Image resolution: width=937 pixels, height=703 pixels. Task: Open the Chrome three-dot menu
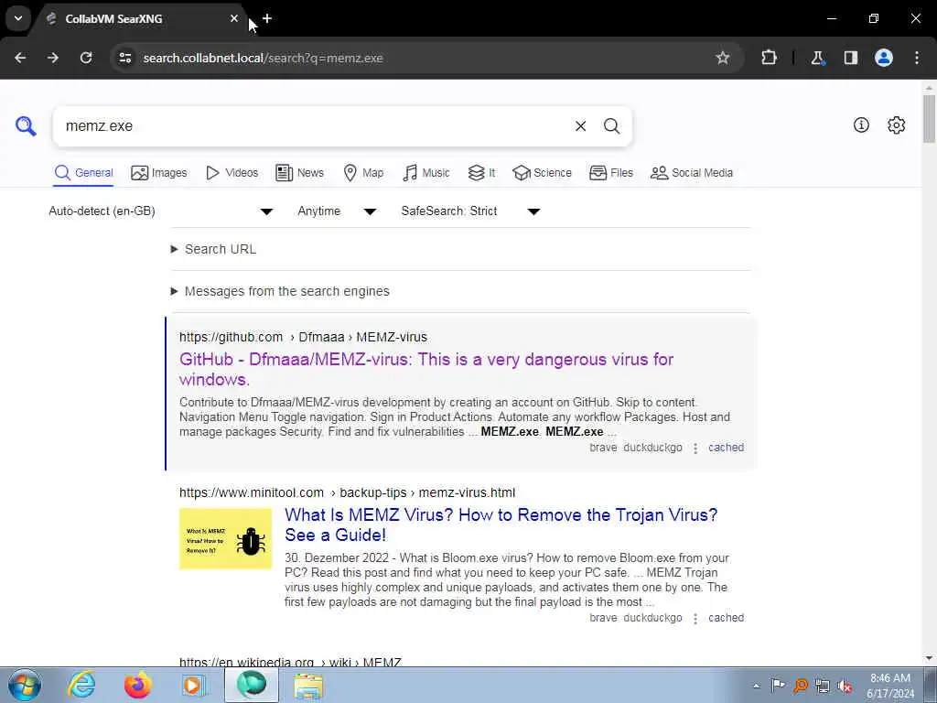(x=917, y=58)
